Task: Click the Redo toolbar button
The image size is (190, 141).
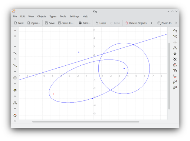Action: pyautogui.click(x=115, y=23)
